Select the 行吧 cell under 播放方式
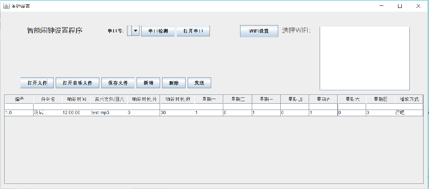This screenshot has height=189, width=429. click(409, 112)
